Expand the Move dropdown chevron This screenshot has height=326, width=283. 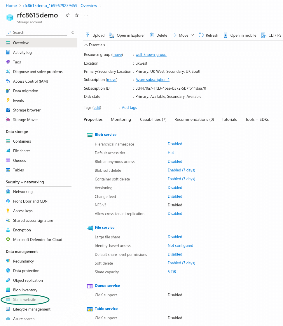[x=192, y=35]
